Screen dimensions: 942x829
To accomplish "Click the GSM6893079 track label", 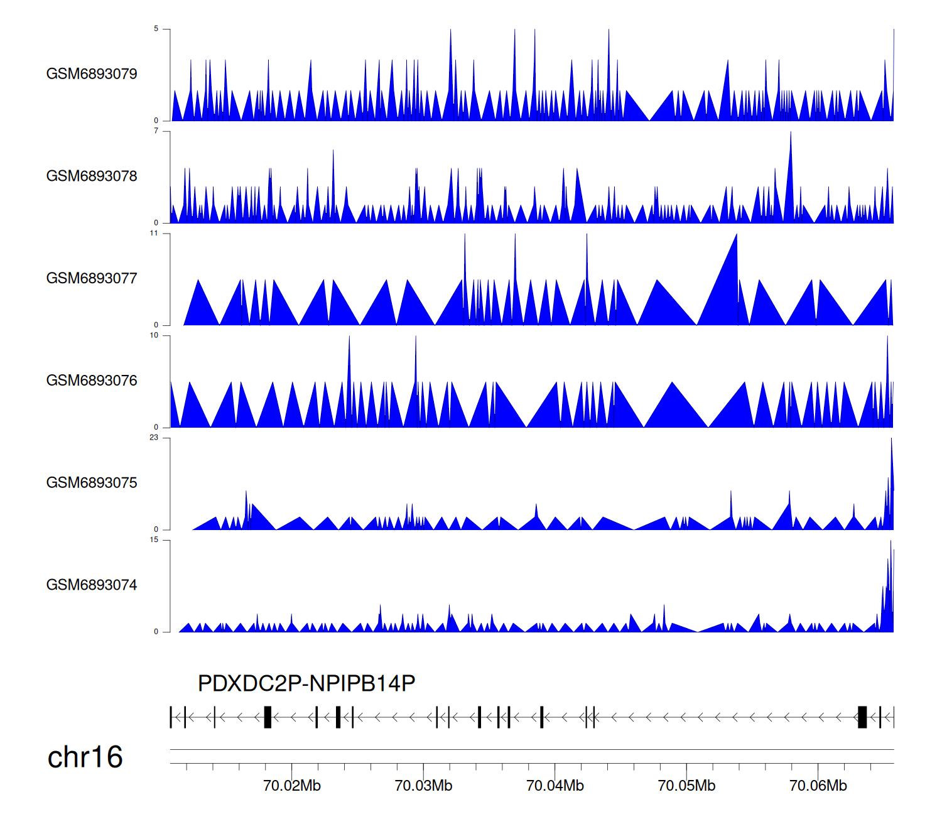I will (92, 74).
